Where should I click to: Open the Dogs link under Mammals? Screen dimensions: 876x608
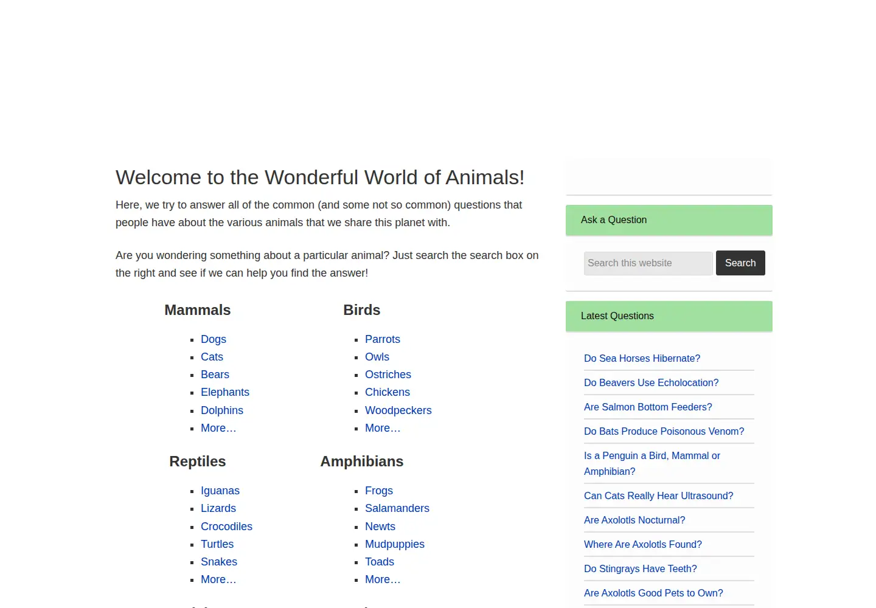[214, 339]
